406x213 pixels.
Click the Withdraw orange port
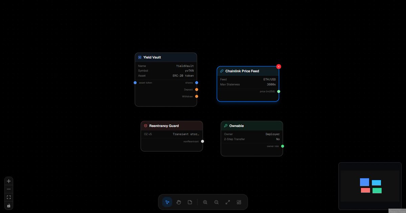coord(197,96)
